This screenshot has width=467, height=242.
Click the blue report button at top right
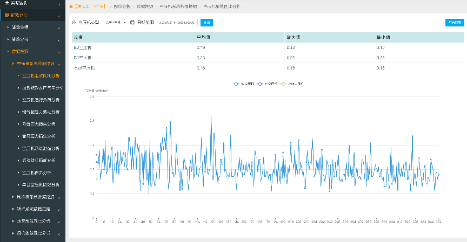[x=453, y=23]
